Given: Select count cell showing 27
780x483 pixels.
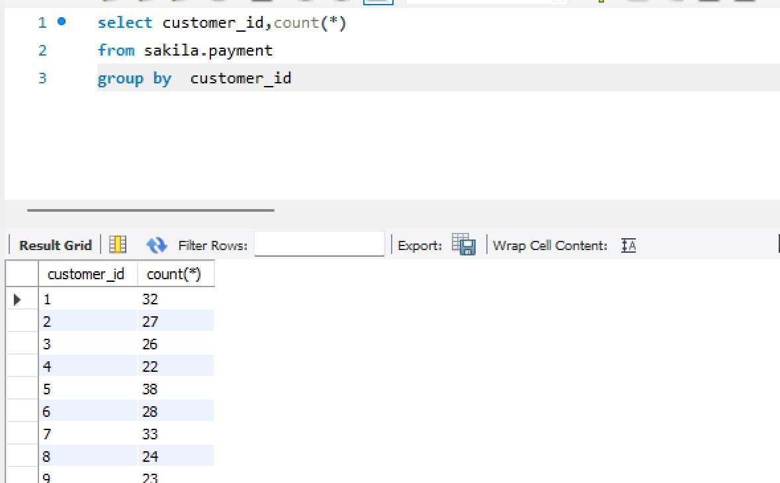Looking at the screenshot, I should (x=175, y=322).
